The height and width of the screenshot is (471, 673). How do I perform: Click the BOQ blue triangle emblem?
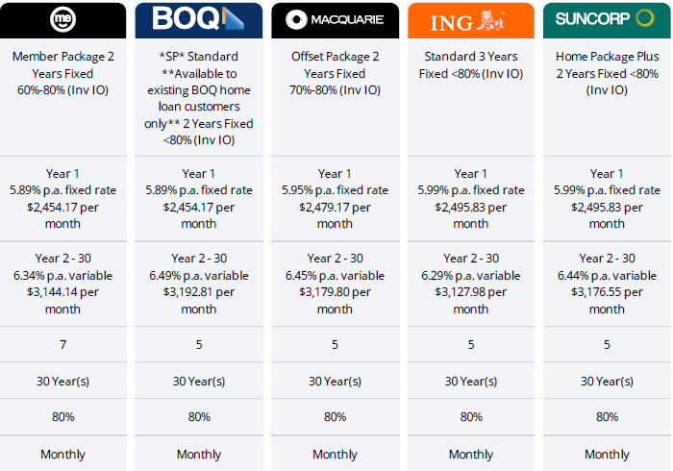pyautogui.click(x=234, y=18)
